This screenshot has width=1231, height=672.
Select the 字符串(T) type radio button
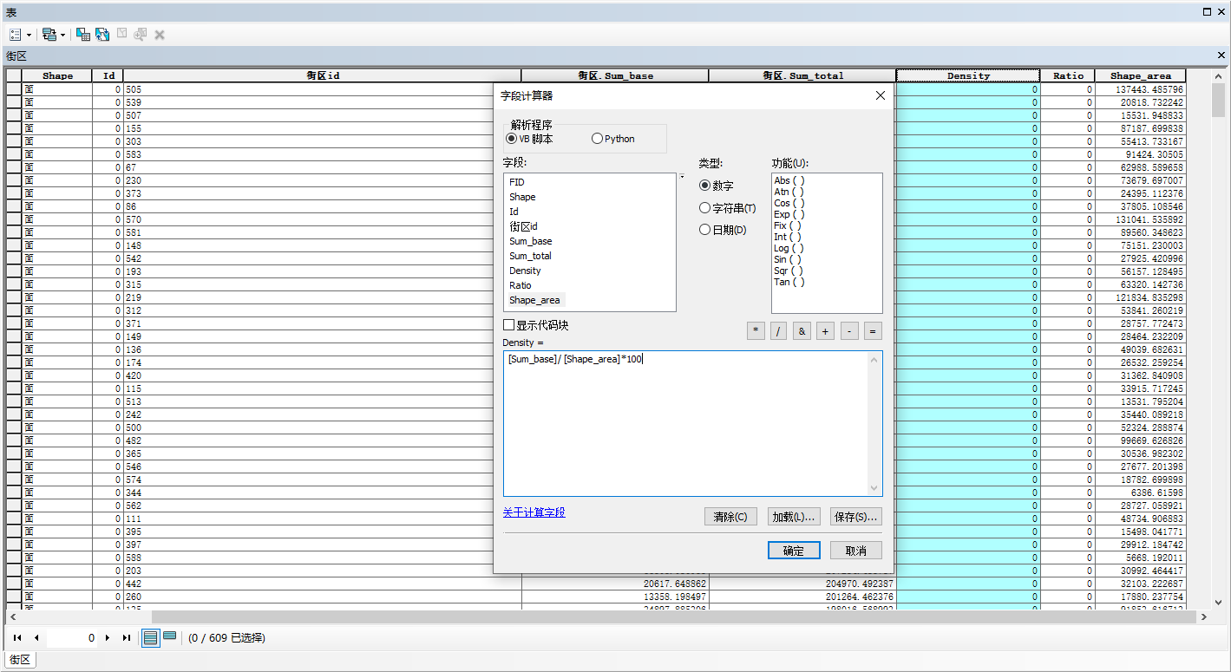(704, 207)
